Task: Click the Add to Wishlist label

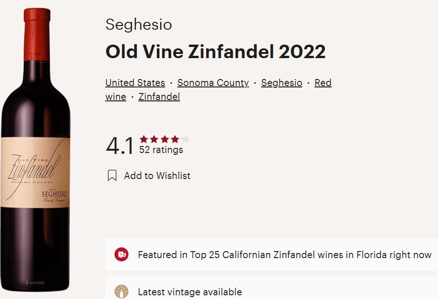Action: pyautogui.click(x=156, y=175)
